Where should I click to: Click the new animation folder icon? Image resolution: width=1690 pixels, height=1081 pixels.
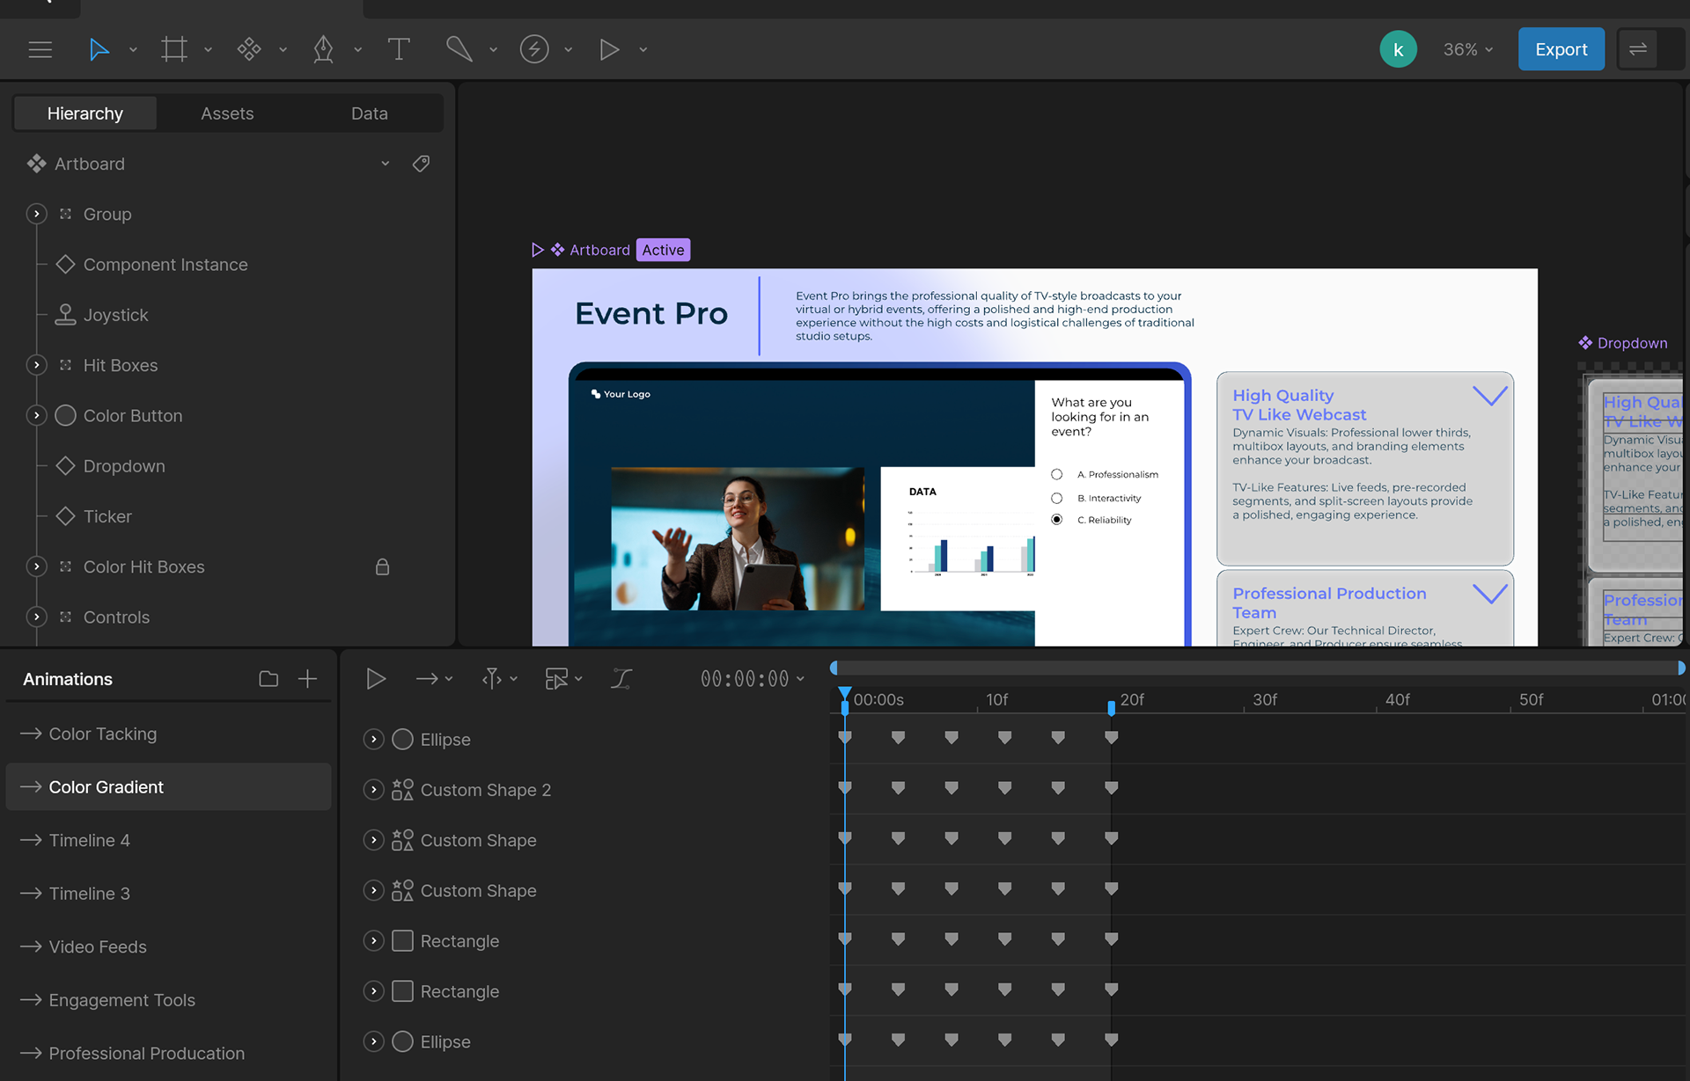click(268, 679)
